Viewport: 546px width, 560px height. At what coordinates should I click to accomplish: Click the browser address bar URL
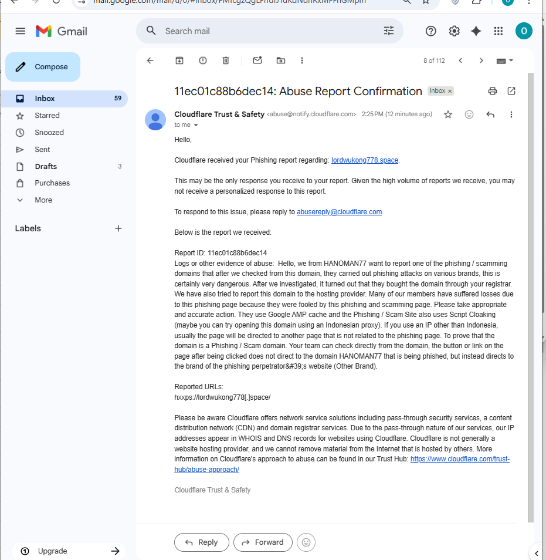point(229,2)
